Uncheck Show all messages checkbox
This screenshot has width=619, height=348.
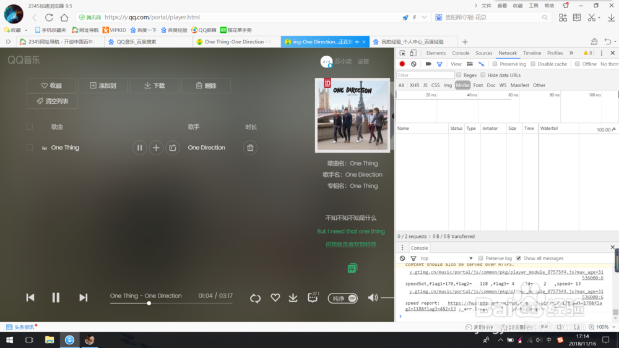pyautogui.click(x=519, y=258)
